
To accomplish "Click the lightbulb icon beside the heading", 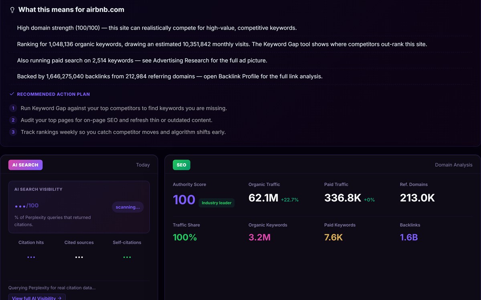I will 12,10.
